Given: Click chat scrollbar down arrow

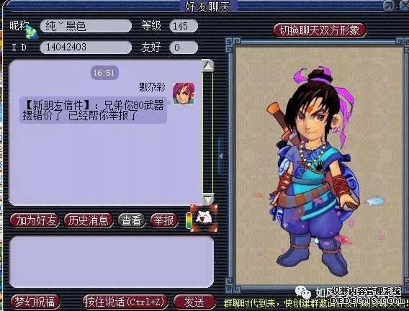Looking at the screenshot, I should [x=208, y=199].
